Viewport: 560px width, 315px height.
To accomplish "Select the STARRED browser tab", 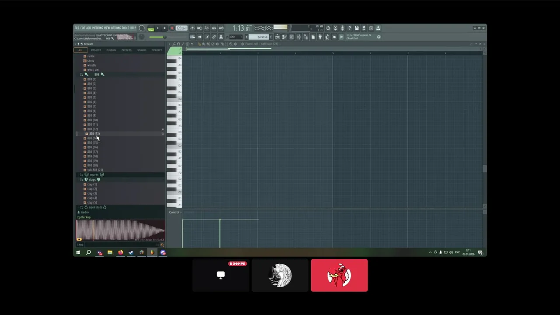I will pyautogui.click(x=157, y=50).
